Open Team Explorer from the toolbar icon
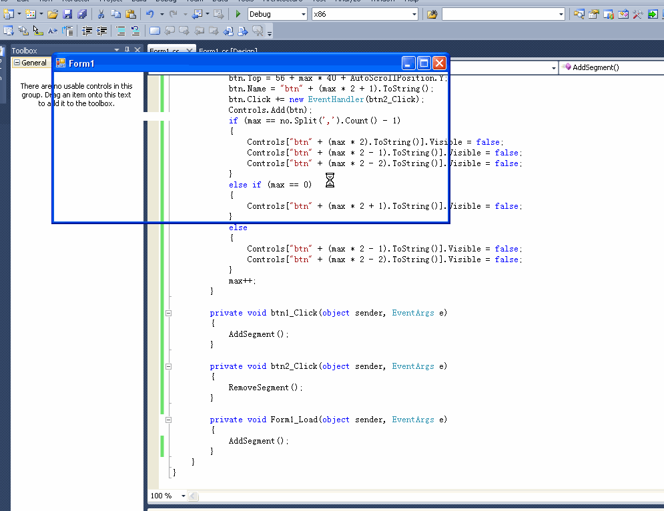 pos(609,14)
